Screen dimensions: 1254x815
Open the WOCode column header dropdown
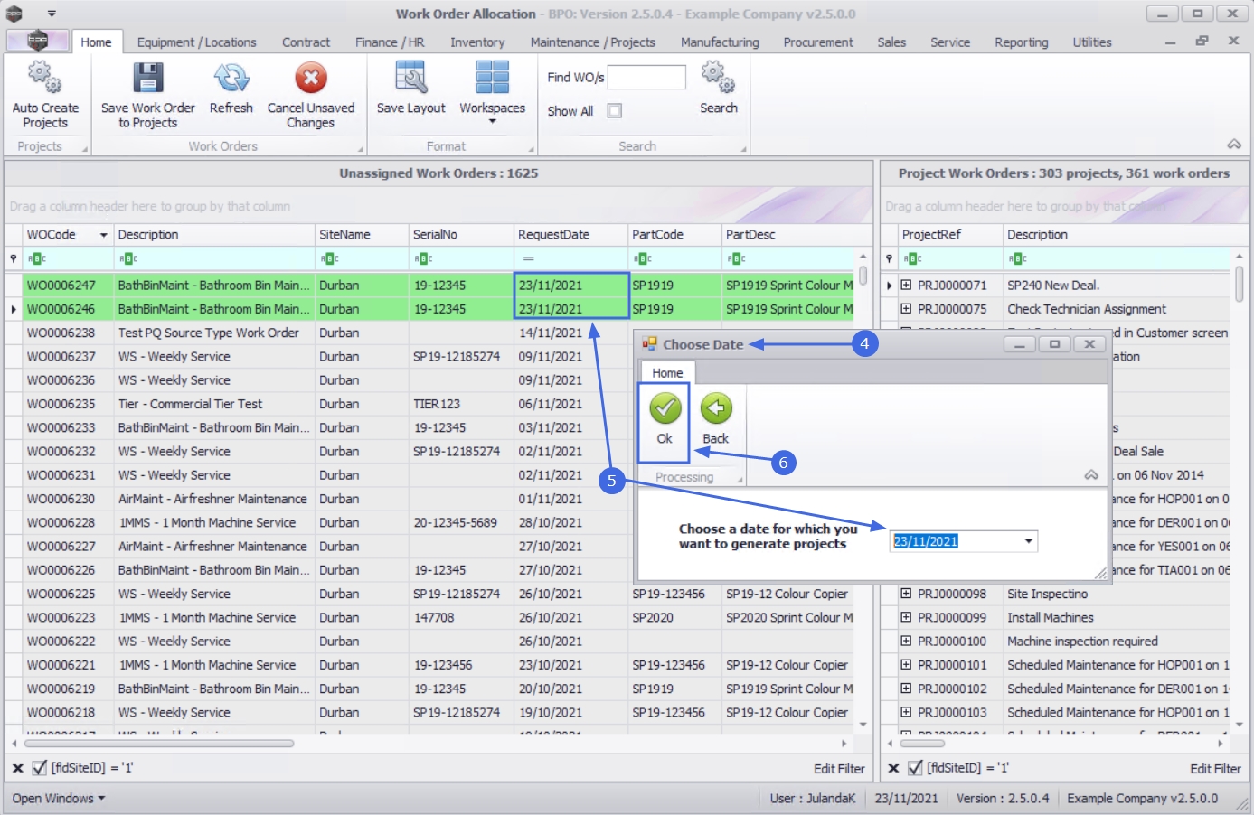coord(103,235)
